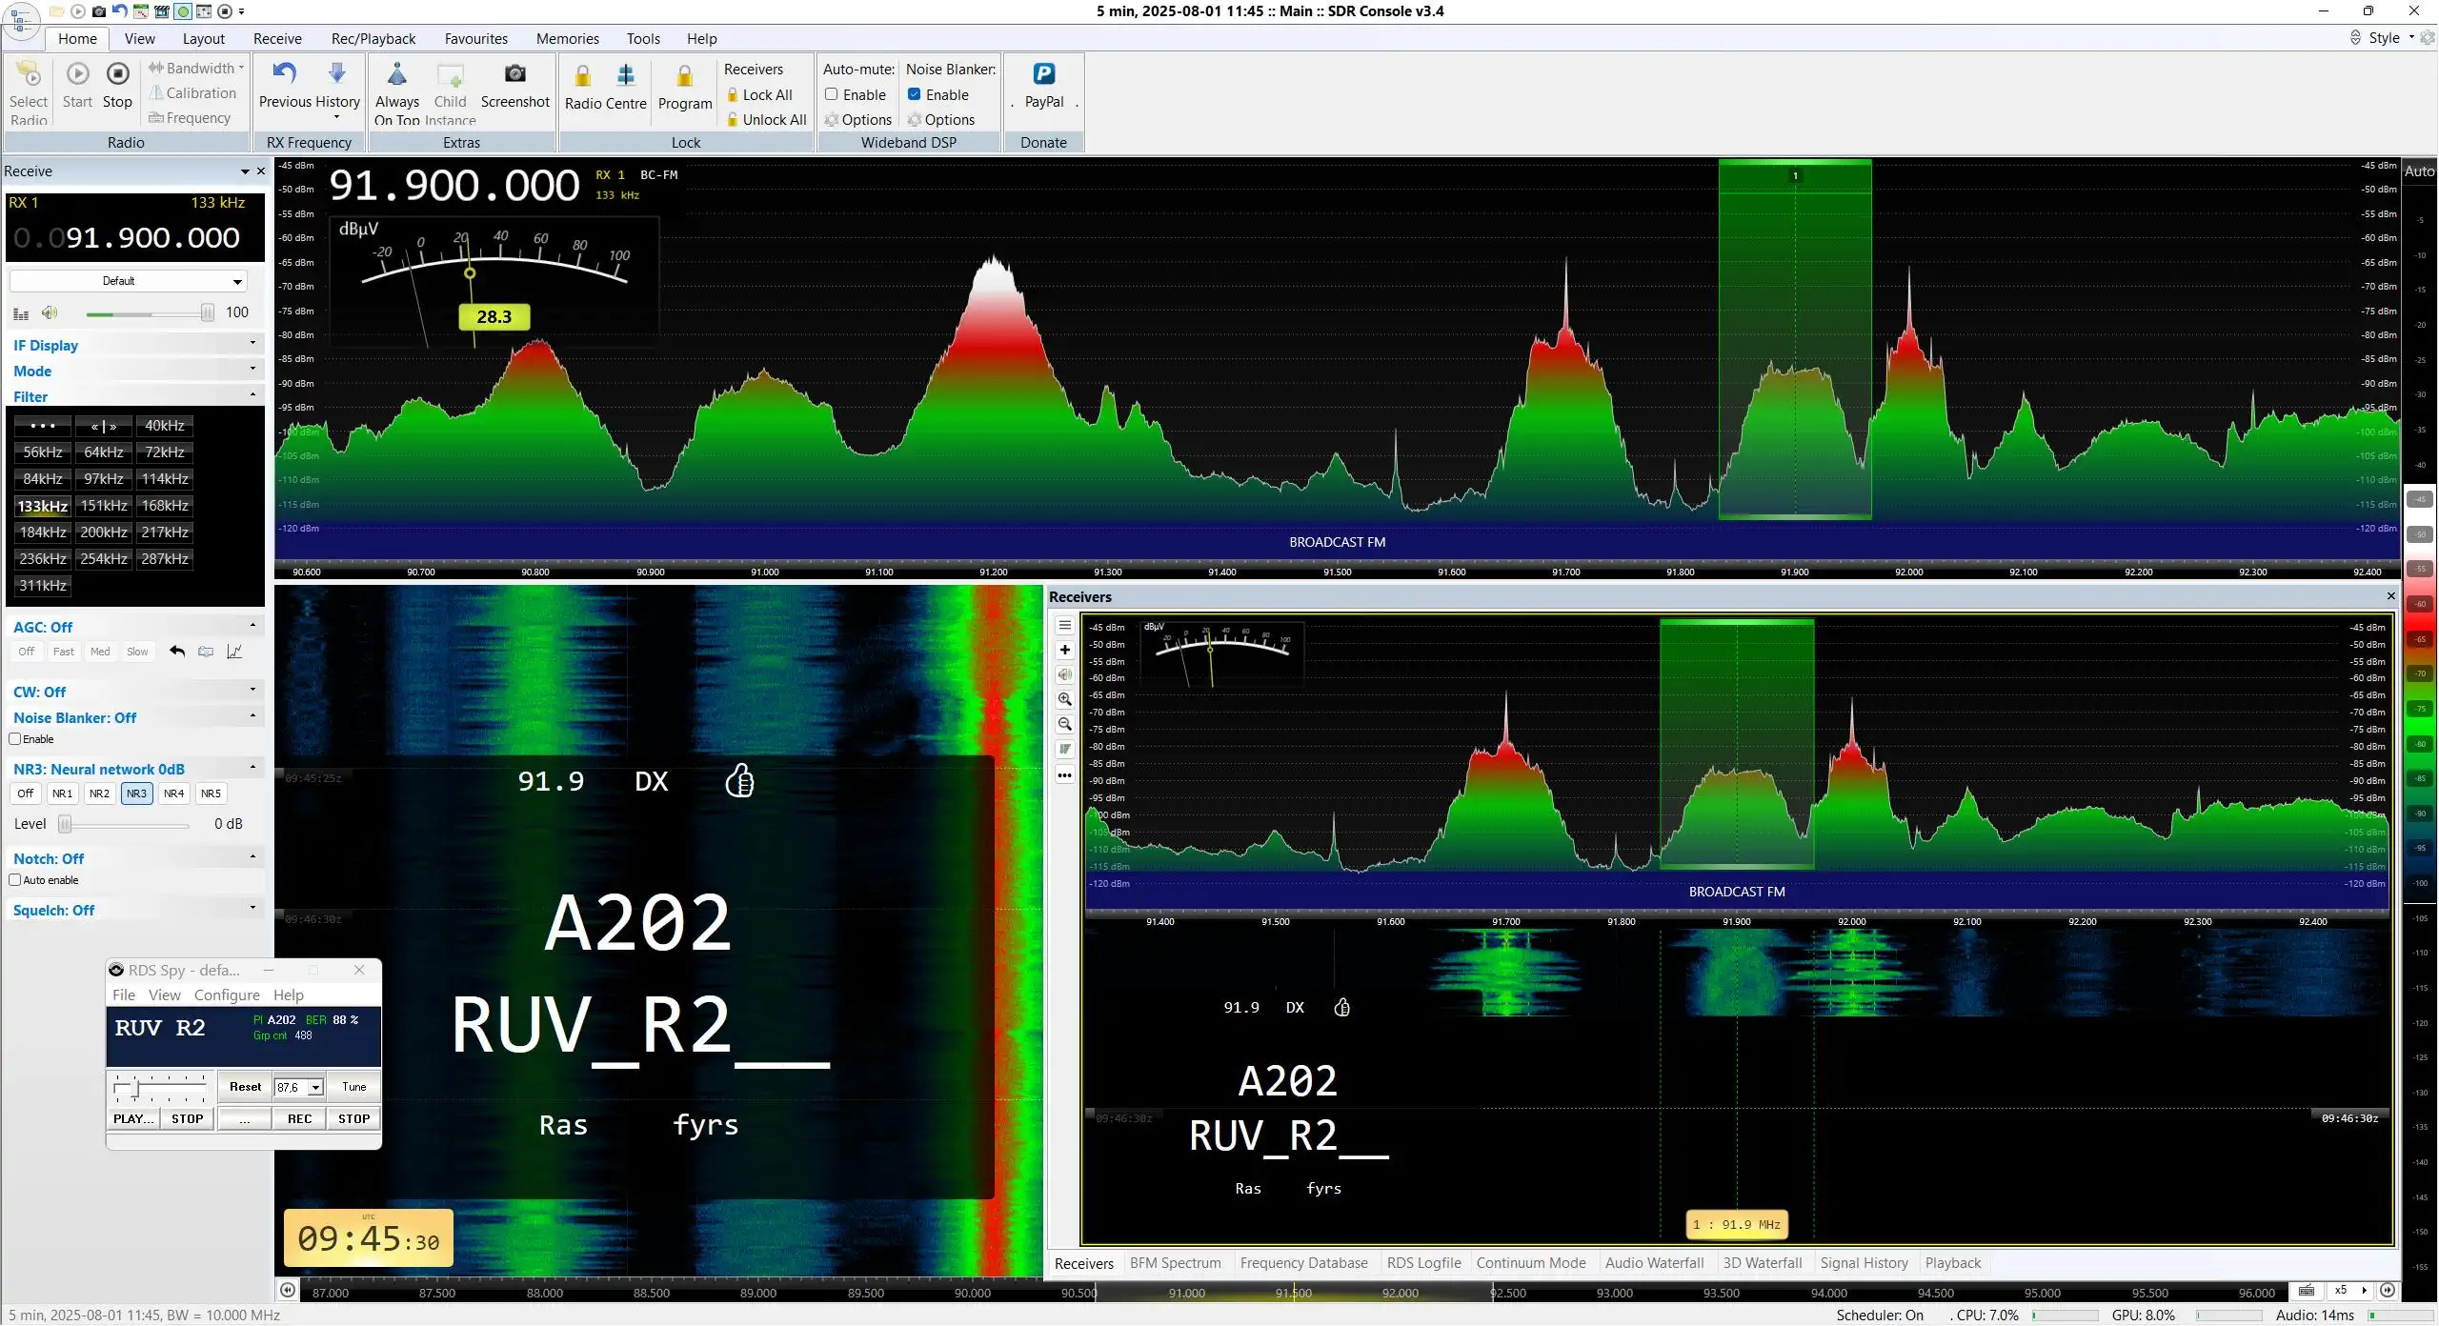Open the Memories ribbon tab
The height and width of the screenshot is (1326, 2439).
[568, 38]
